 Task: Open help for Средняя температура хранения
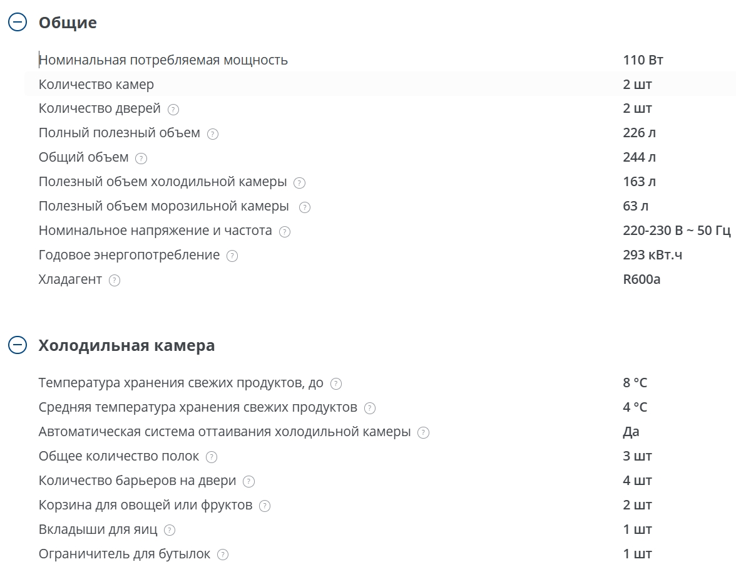[370, 409]
